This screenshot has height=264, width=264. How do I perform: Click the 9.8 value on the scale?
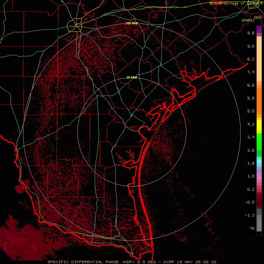point(251,33)
